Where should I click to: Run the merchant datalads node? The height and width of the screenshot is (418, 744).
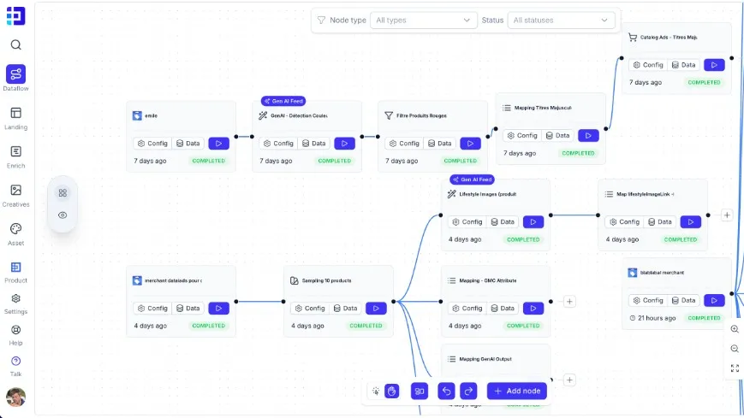click(218, 308)
